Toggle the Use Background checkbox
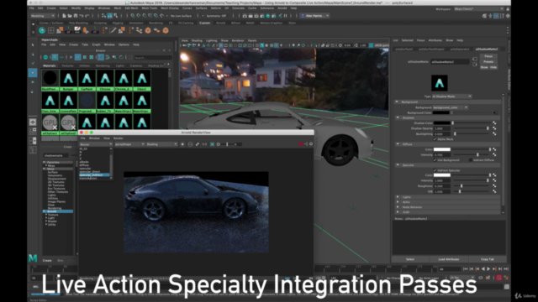 (435, 160)
